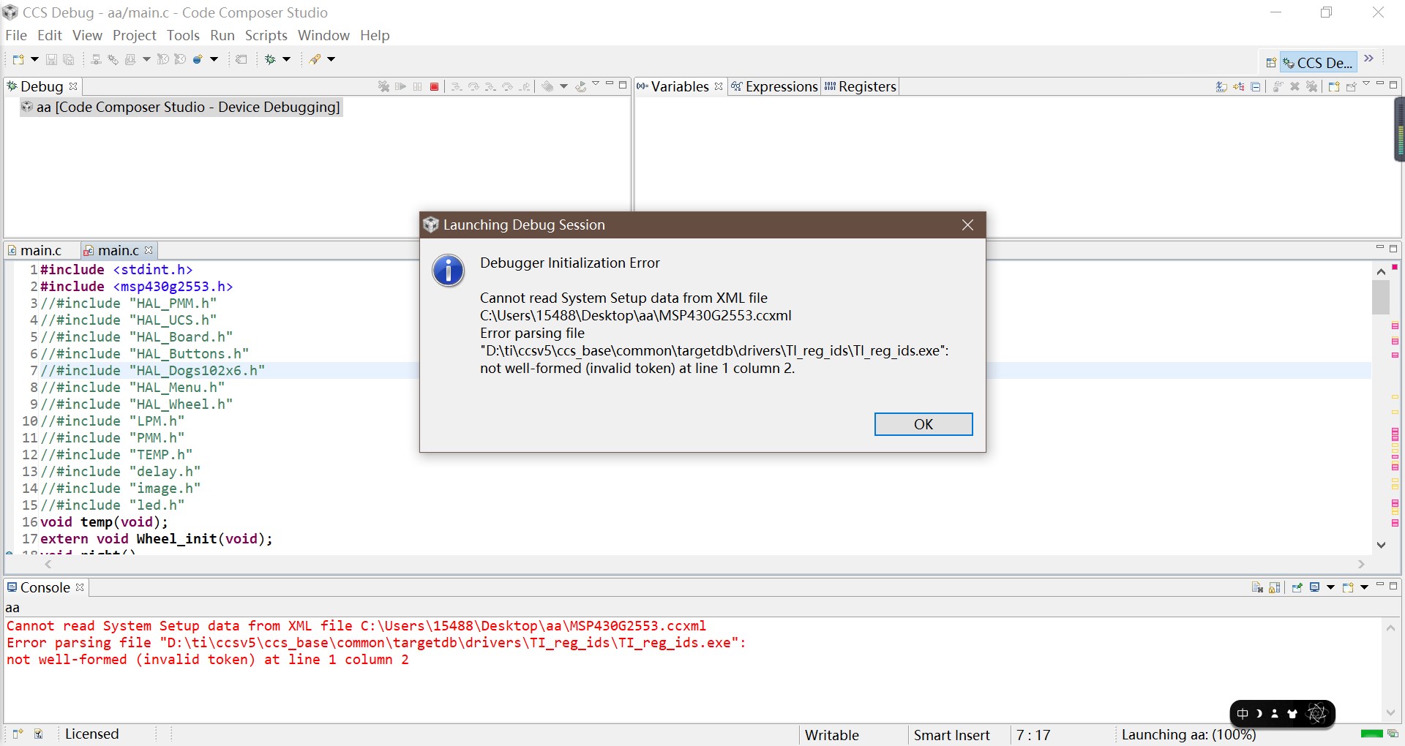Open the Help menu

click(375, 35)
